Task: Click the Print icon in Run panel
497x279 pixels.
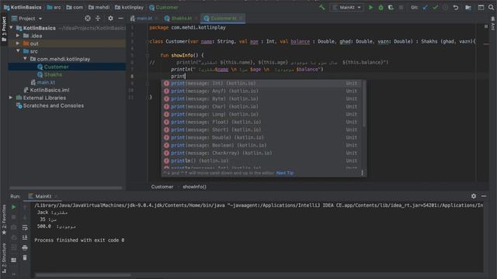Action: [x=25, y=248]
